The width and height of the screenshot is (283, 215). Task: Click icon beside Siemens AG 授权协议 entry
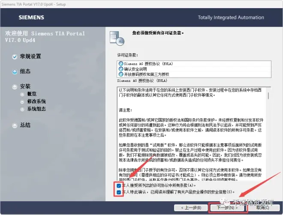(x=121, y=64)
